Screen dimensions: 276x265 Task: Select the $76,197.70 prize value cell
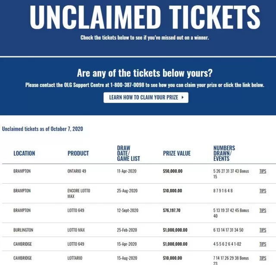click(172, 210)
